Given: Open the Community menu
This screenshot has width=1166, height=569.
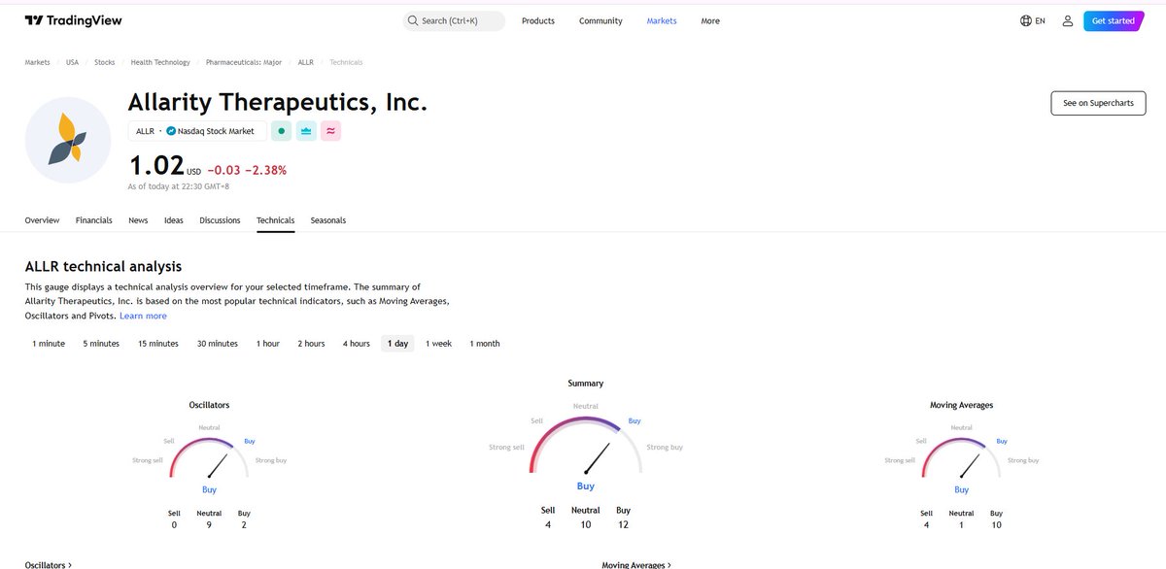Looking at the screenshot, I should 600,20.
